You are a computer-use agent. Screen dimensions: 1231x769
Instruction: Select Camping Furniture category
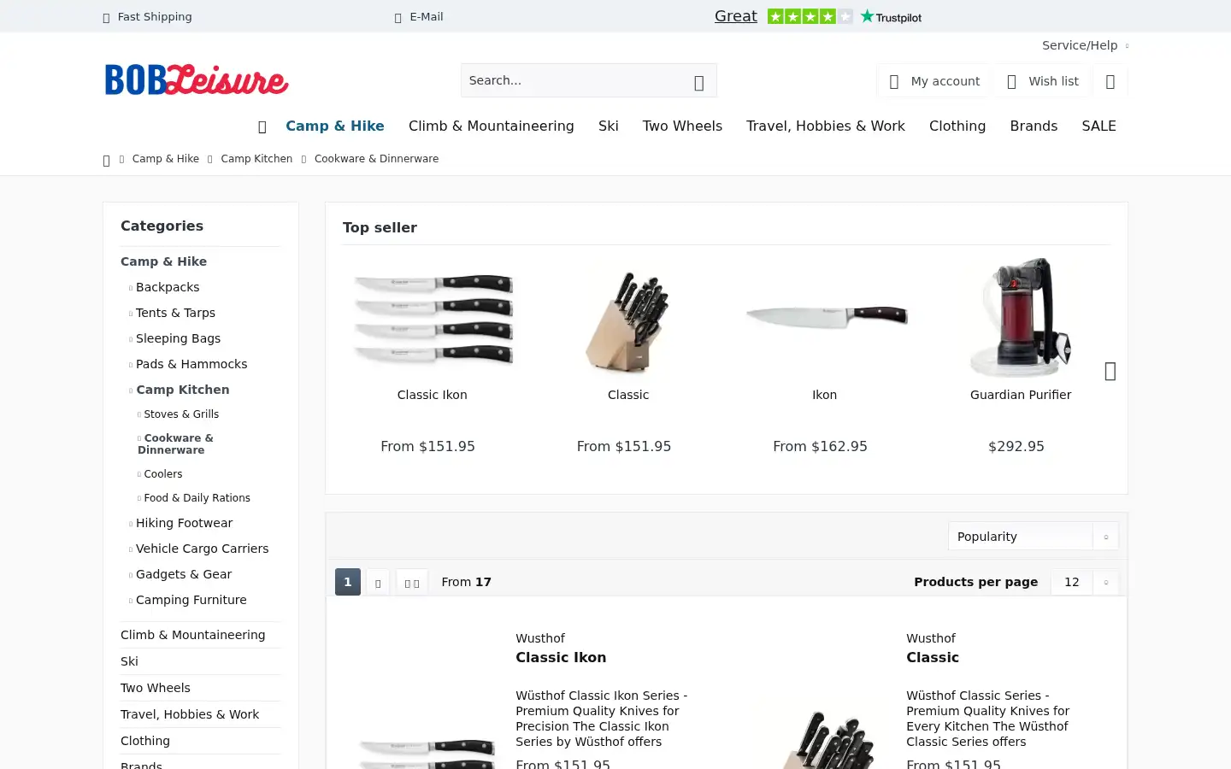click(191, 600)
